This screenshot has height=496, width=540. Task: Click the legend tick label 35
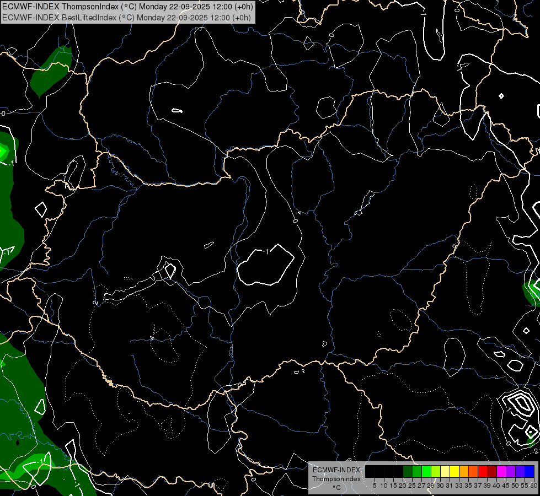tap(468, 486)
